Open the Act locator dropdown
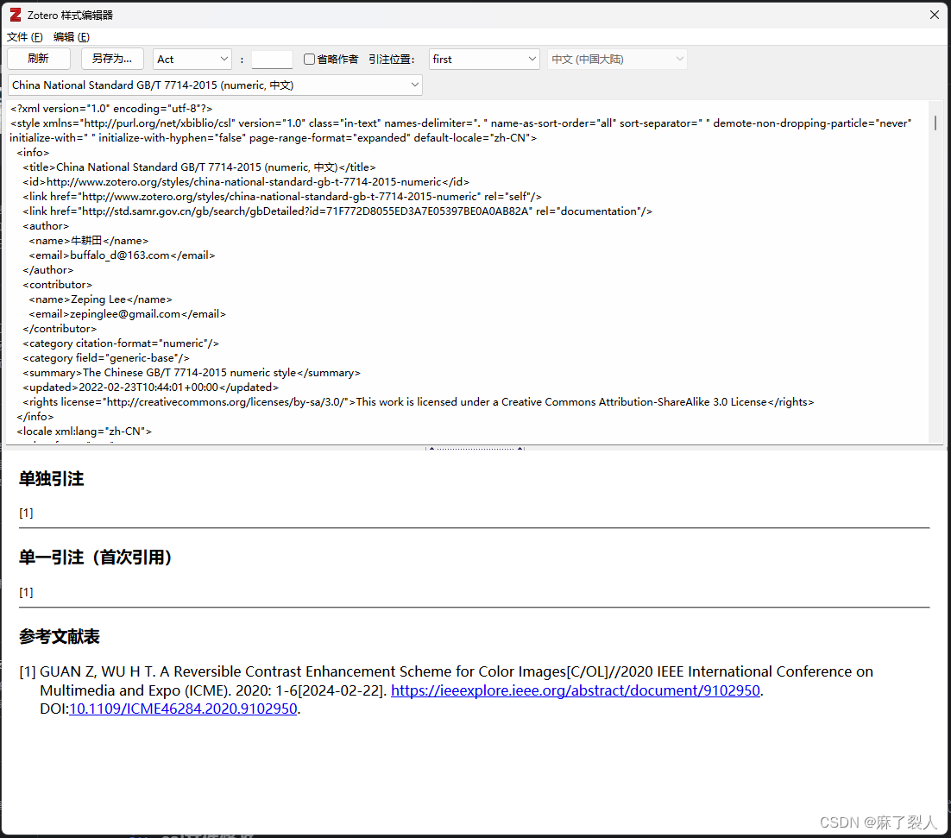The height and width of the screenshot is (838, 951). [x=192, y=60]
